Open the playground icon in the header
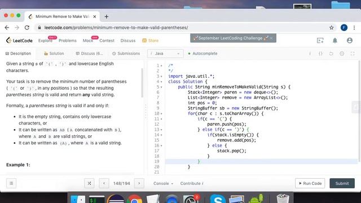This screenshot has width=361, height=203. coord(320,41)
